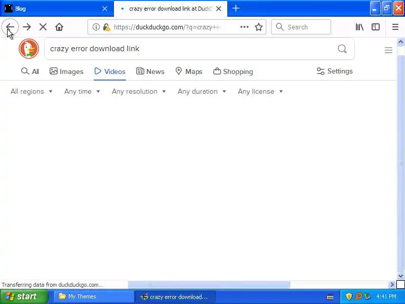Expand the All regions dropdown
405x304 pixels.
31,91
